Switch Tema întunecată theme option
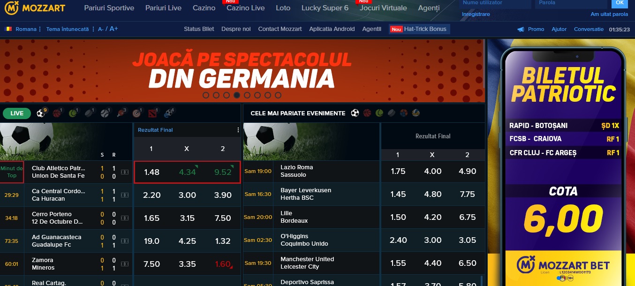Viewport: 635px width, 286px height. pos(67,29)
